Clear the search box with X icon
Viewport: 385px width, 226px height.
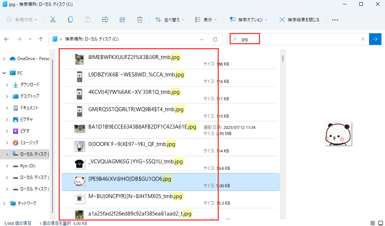point(363,39)
